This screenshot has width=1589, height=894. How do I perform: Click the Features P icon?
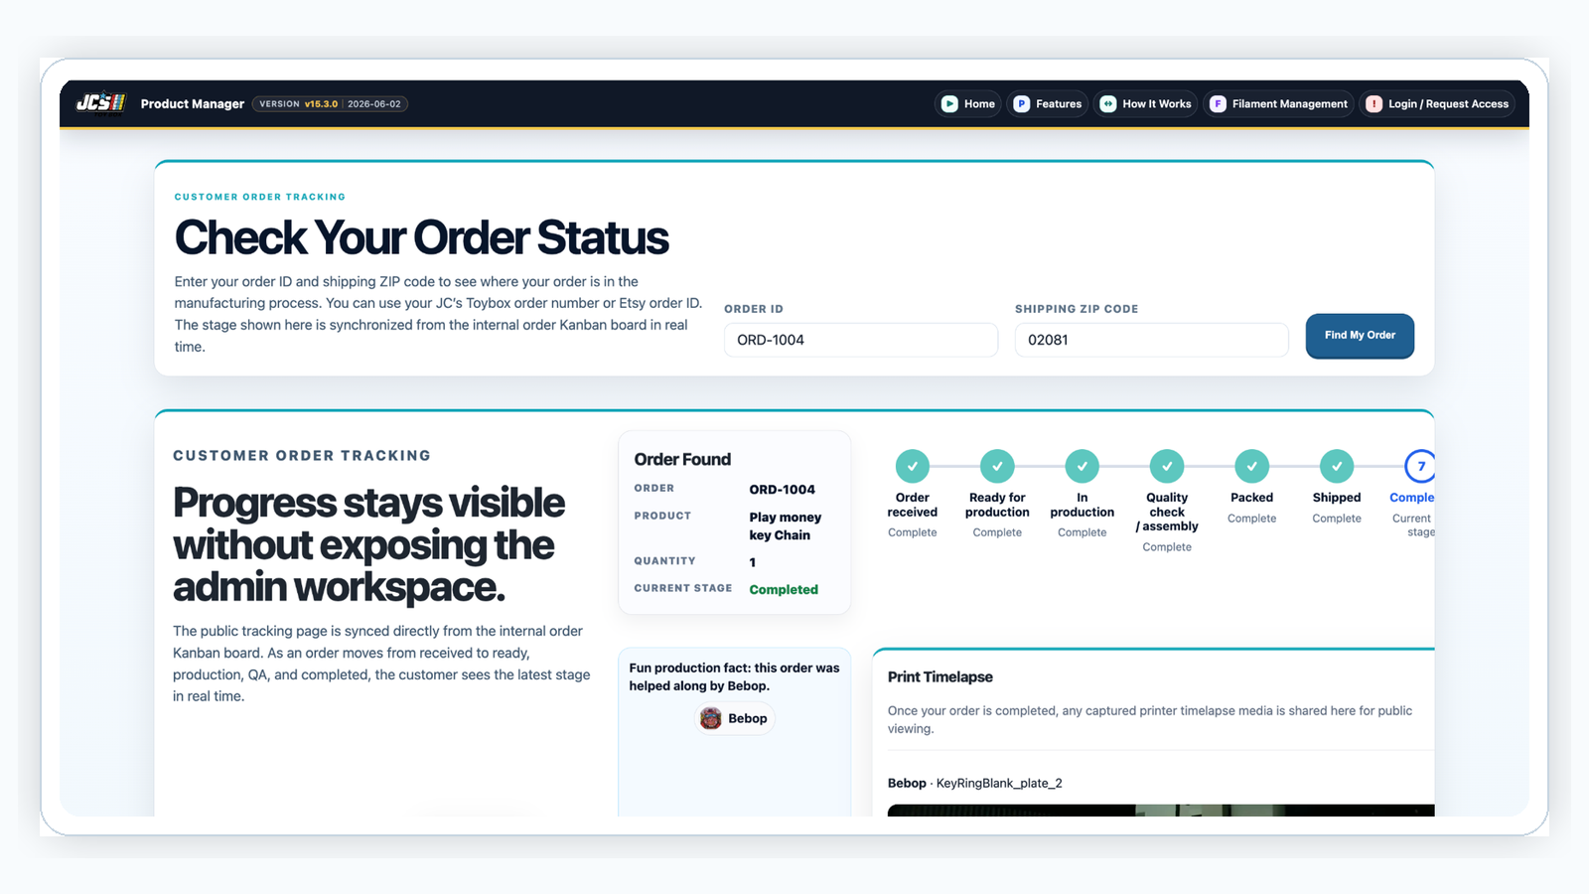(x=1021, y=103)
